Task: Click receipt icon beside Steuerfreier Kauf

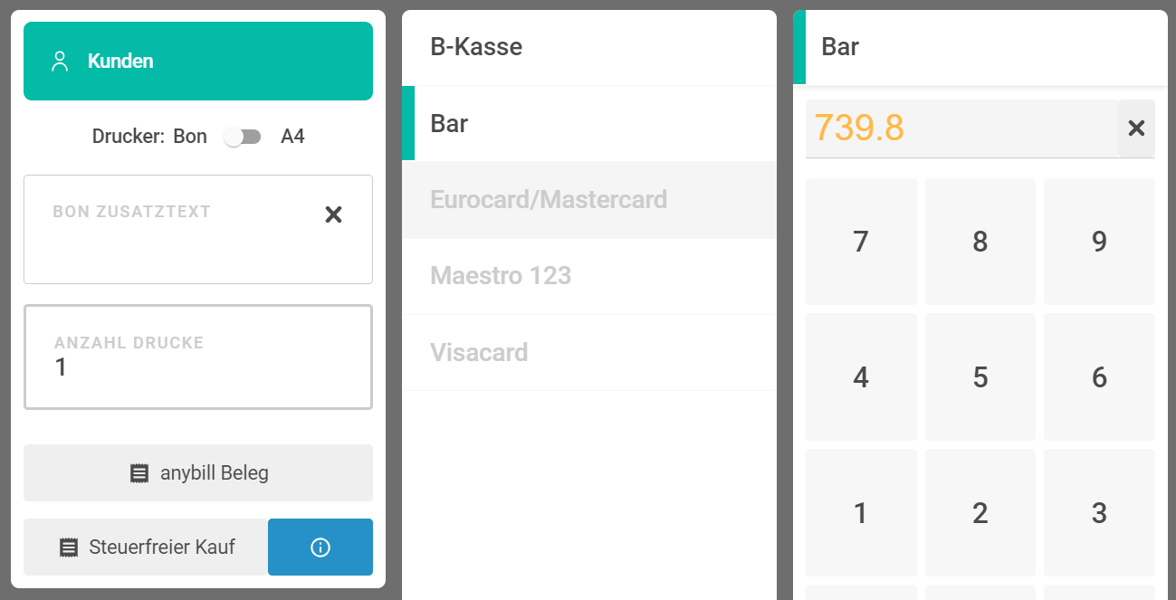Action: 68,548
